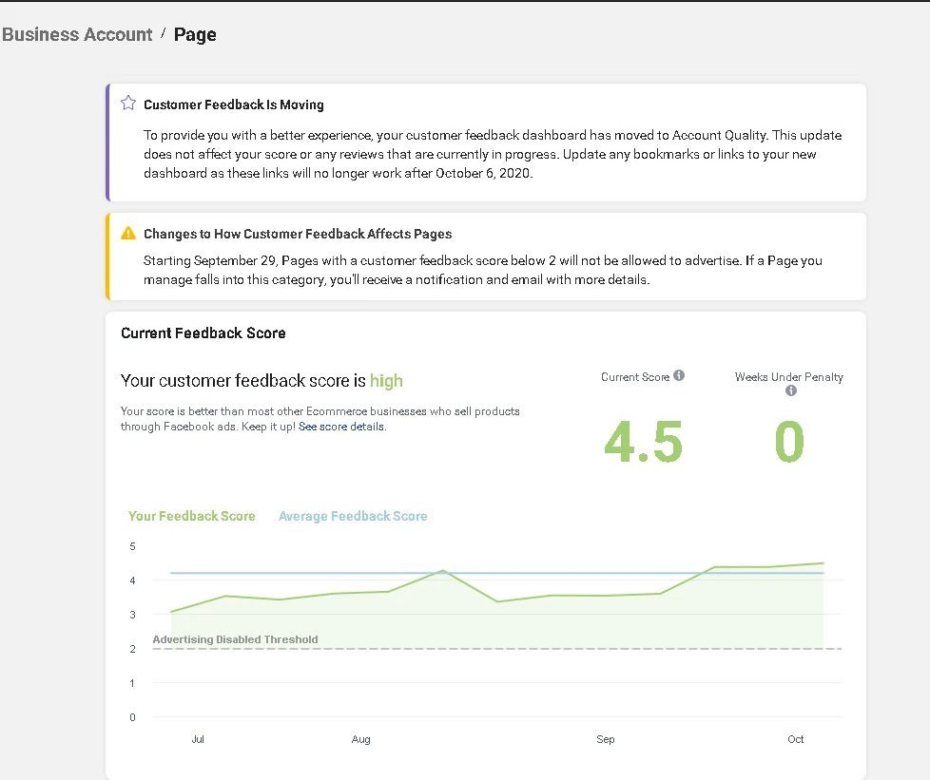Open the Business Account breadcrumb
The height and width of the screenshot is (780, 930).
77,35
